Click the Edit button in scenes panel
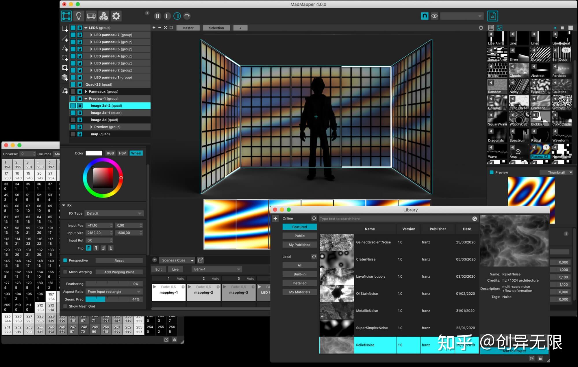 tap(158, 269)
